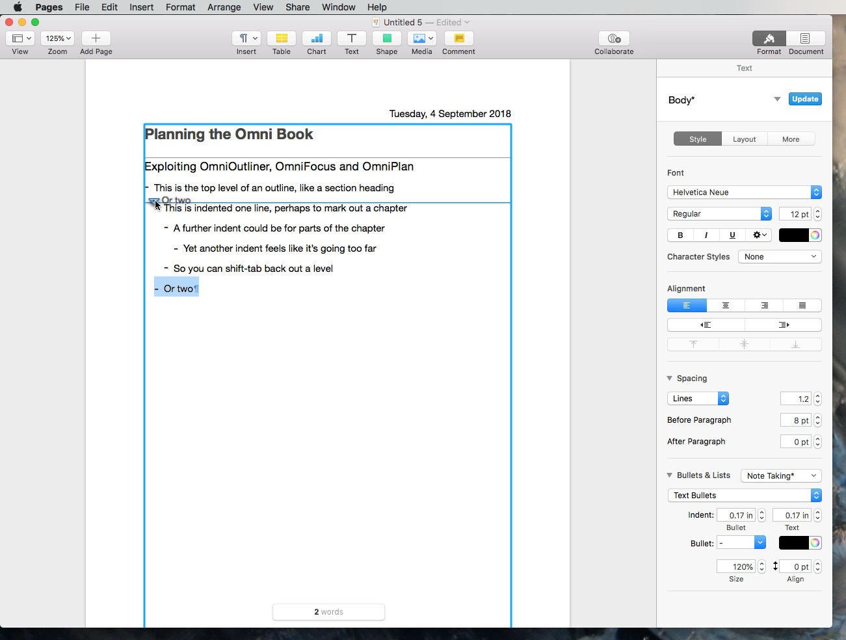The image size is (846, 640).
Task: Align text left
Action: tap(687, 305)
